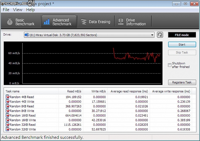Click the Random 8KB Write task icon

(7, 110)
